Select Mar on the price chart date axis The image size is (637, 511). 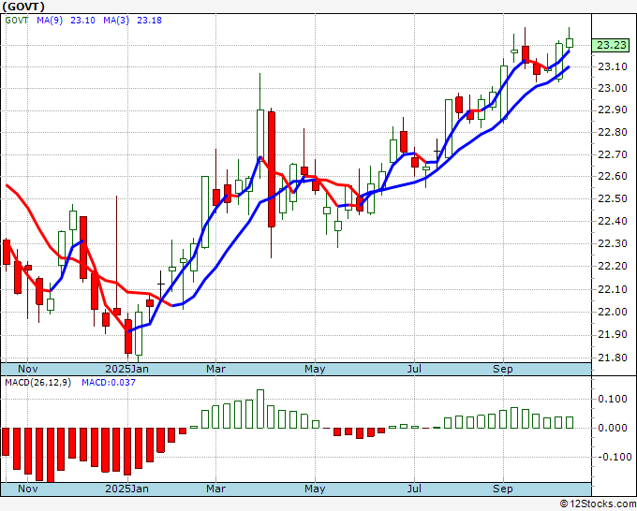point(215,369)
